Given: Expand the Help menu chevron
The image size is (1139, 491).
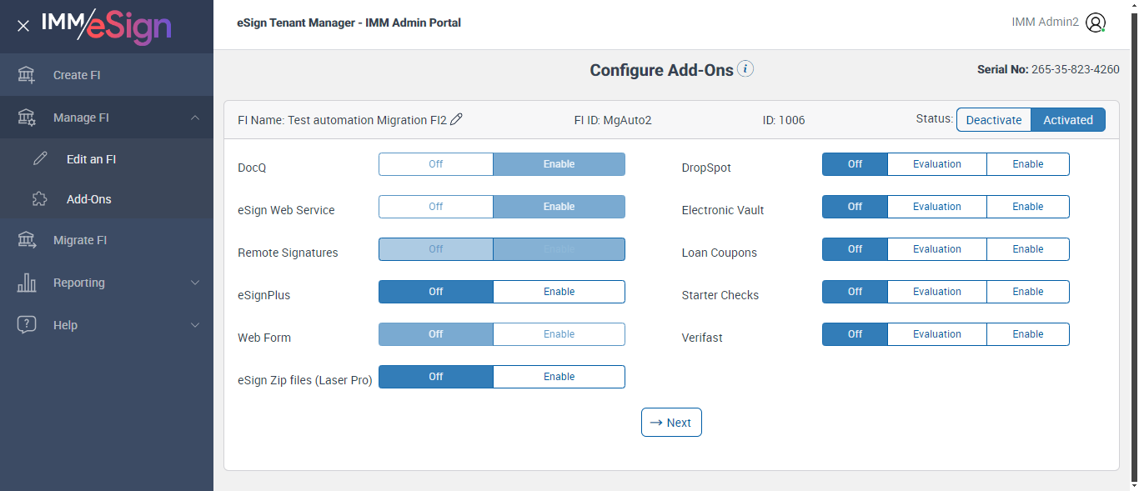Looking at the screenshot, I should click(195, 325).
